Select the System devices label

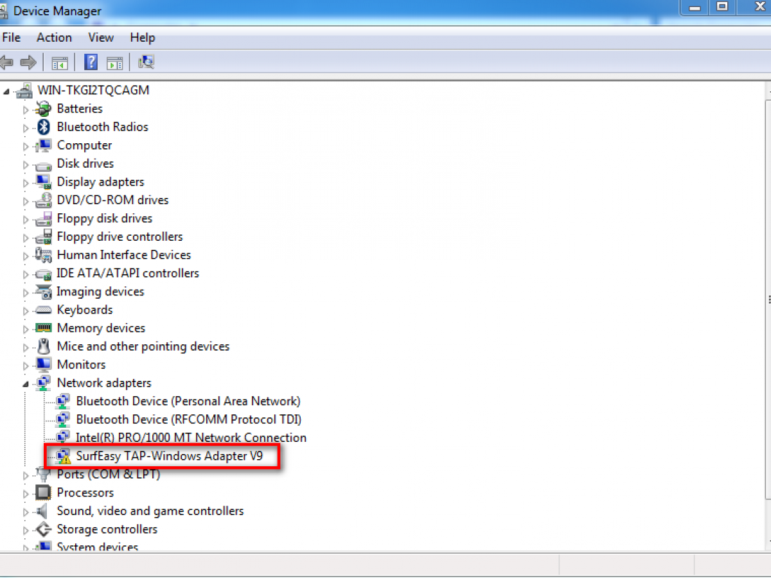98,547
